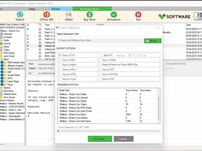The image size is (202, 151).
Task: Uncheck the Faxes folder checkbox
Action: [x=2, y=85]
